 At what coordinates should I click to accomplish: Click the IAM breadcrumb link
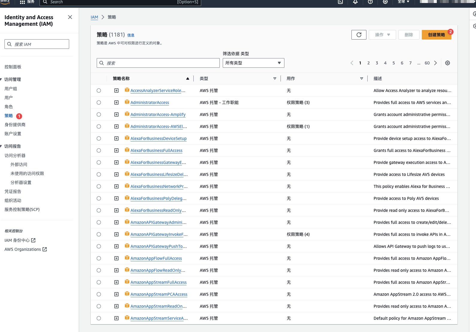point(94,17)
